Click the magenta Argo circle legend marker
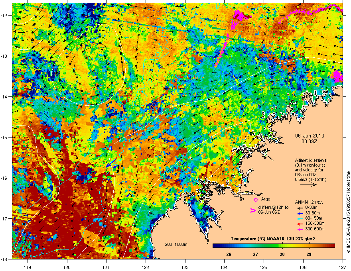 tap(256, 200)
